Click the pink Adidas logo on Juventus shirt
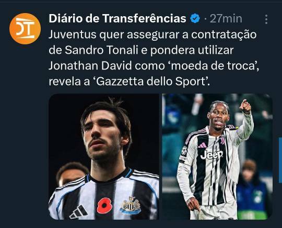Image resolution: width=282 pixels, height=228 pixels. point(202,145)
